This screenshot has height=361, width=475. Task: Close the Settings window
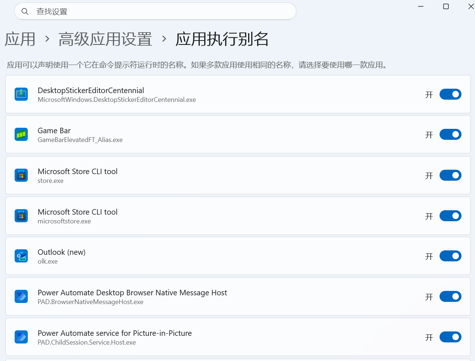[471, 7]
